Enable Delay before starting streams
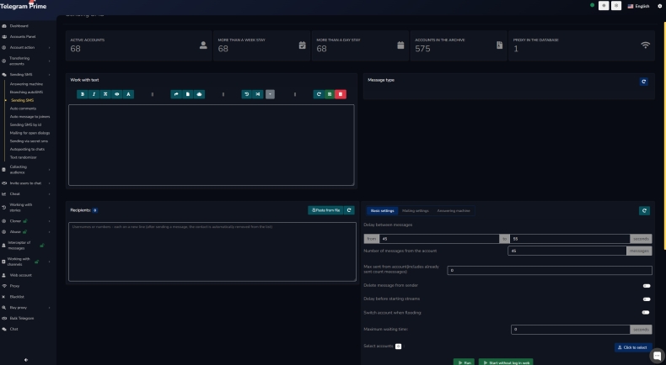The height and width of the screenshot is (365, 666). click(647, 299)
